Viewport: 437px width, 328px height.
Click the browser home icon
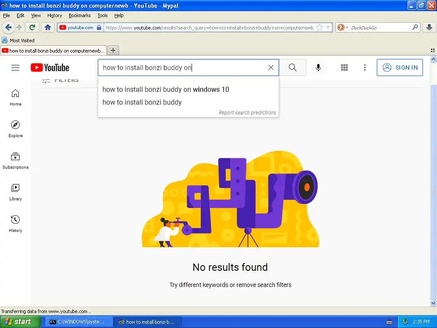pyautogui.click(x=48, y=27)
